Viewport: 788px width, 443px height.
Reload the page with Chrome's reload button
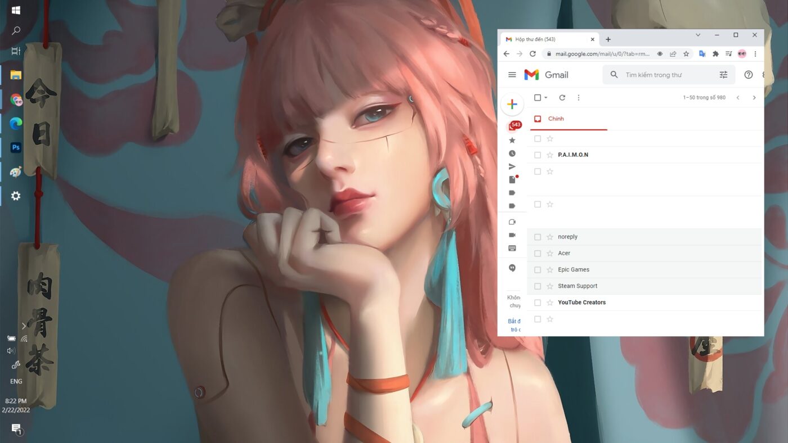click(532, 54)
